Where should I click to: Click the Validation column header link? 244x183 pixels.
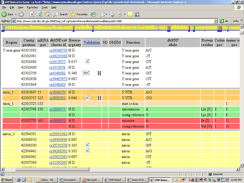(92, 42)
